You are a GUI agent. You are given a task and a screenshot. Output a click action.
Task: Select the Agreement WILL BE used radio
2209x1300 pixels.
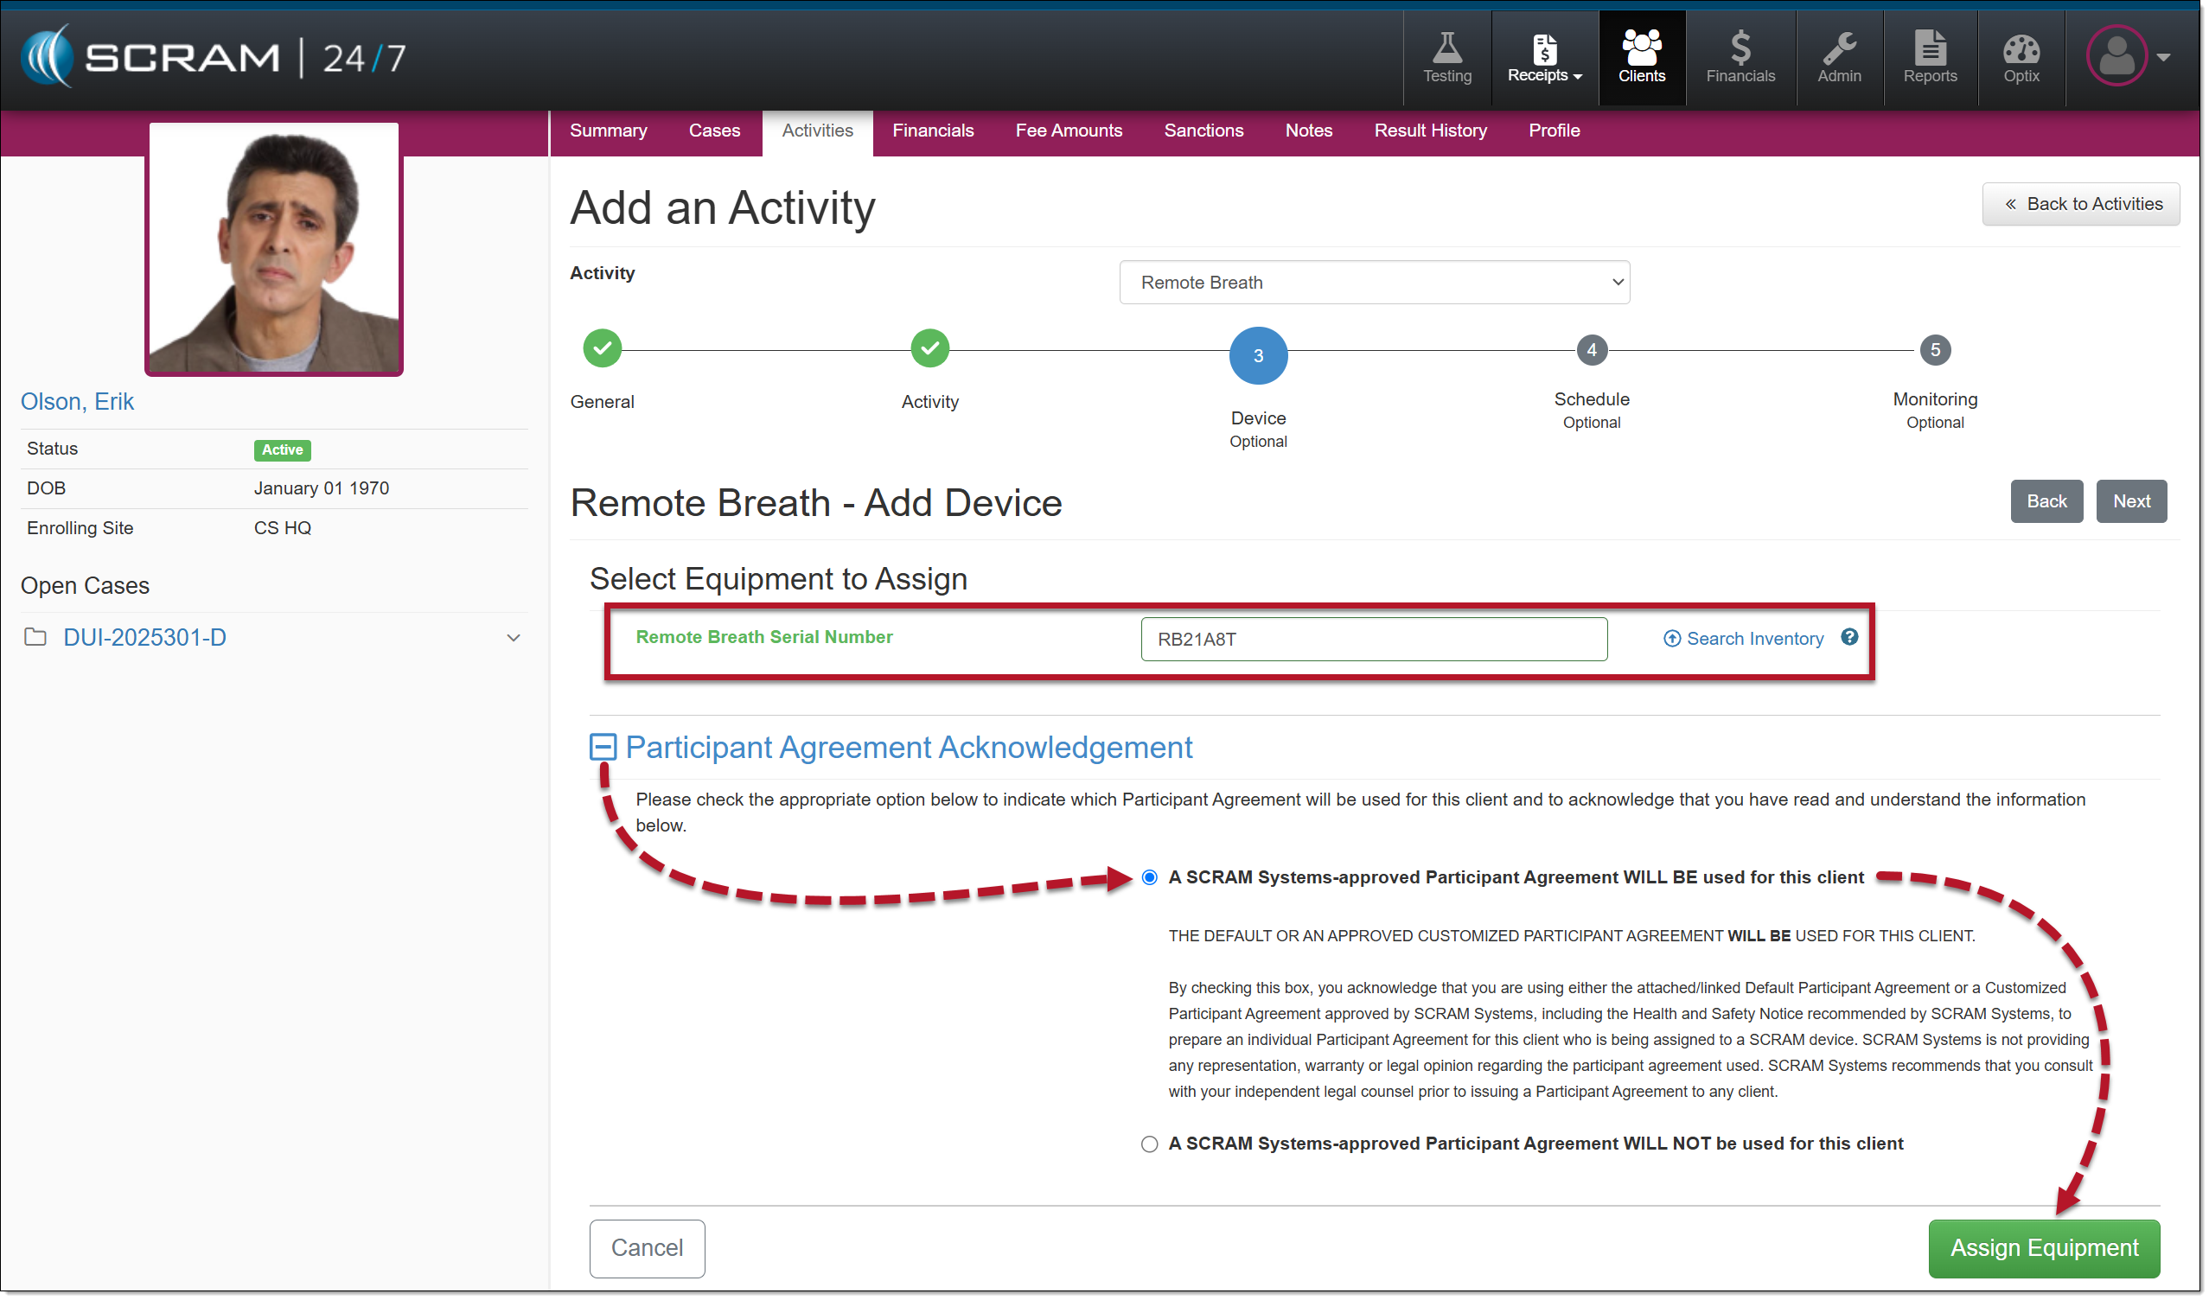click(1152, 879)
